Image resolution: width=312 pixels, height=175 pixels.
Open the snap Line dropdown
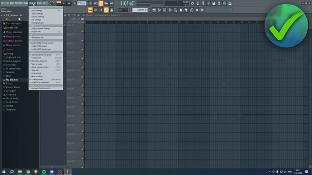click(123, 10)
